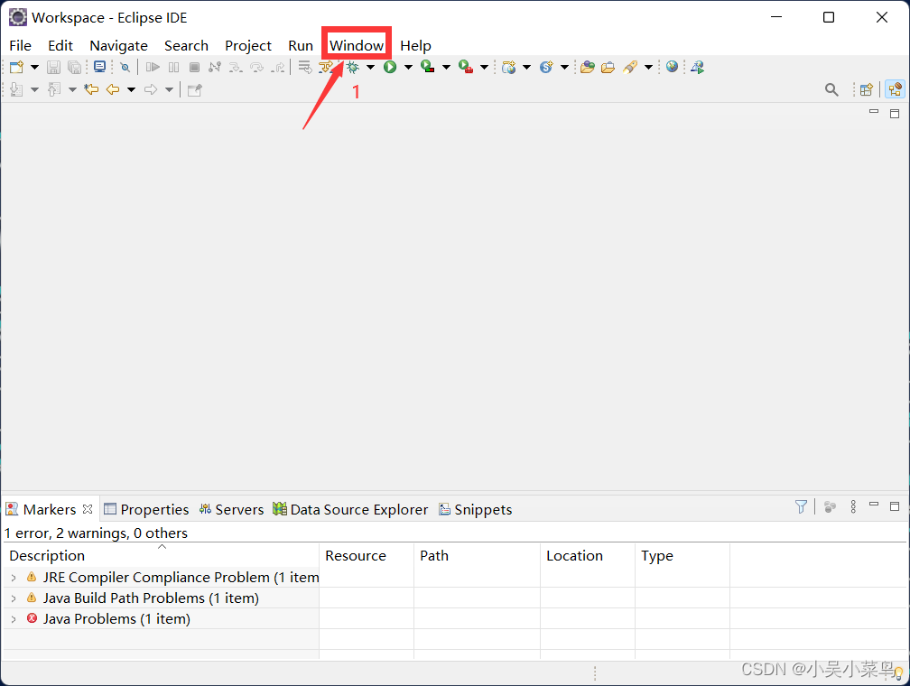Click the Open Perspective icon

coord(867,90)
